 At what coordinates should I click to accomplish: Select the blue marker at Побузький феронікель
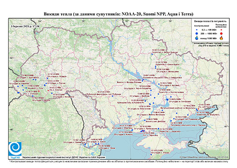113,96
